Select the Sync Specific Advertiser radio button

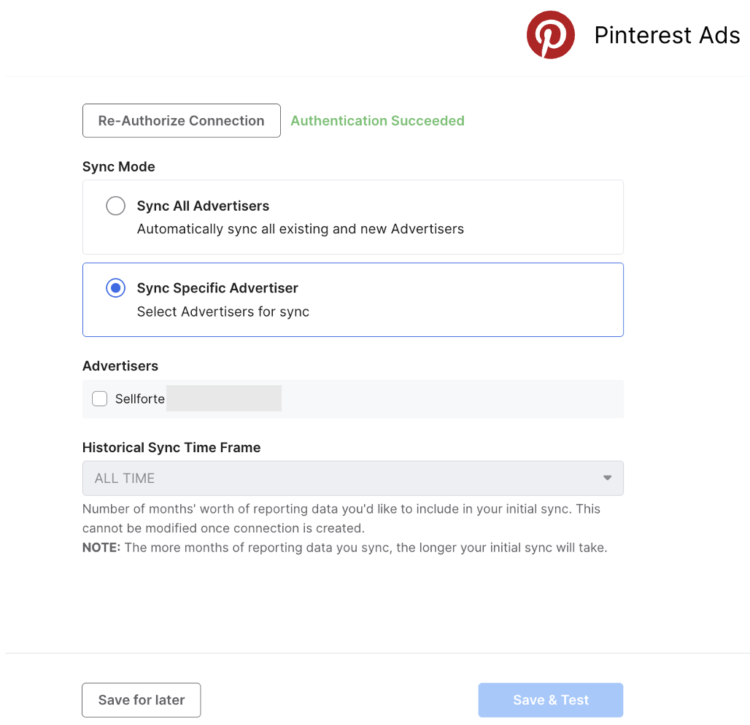[115, 288]
